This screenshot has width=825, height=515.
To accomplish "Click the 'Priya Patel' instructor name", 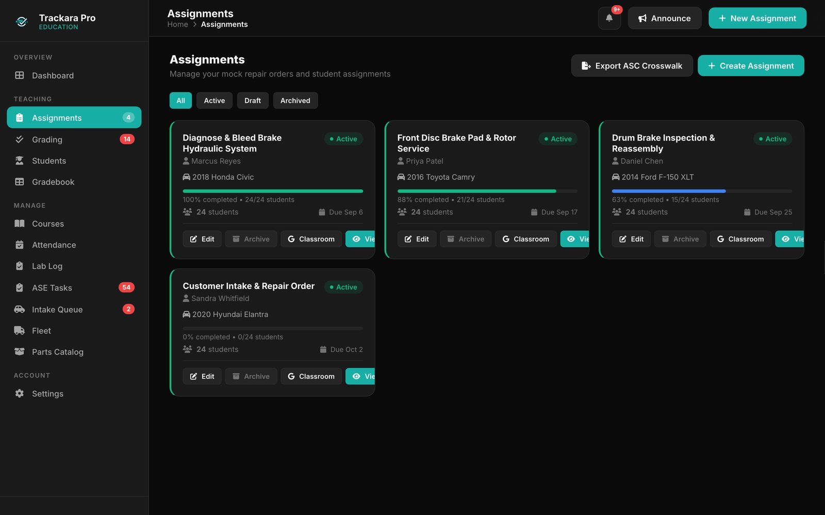I will click(x=424, y=161).
